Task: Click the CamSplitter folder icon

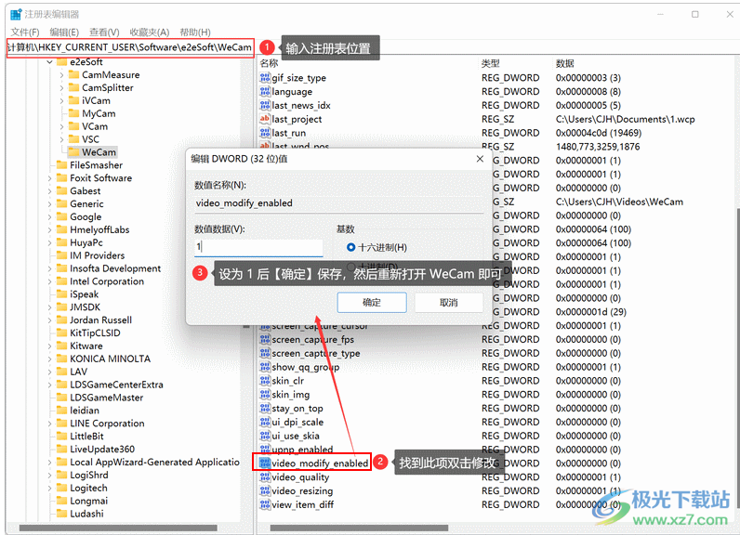Action: 73,87
